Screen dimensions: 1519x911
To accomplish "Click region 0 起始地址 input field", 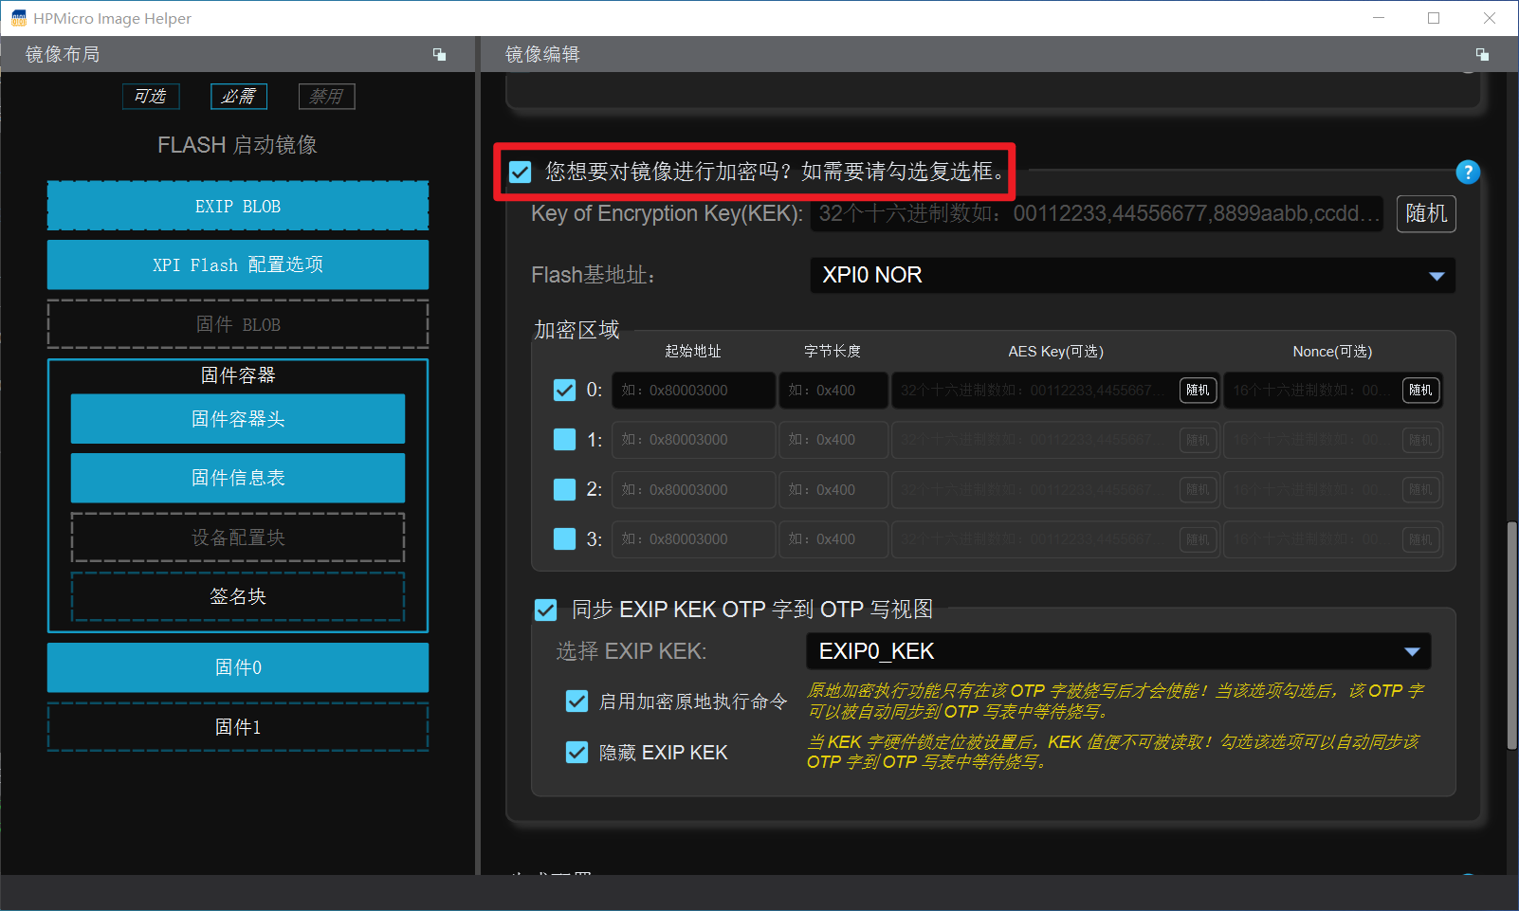I will point(694,390).
